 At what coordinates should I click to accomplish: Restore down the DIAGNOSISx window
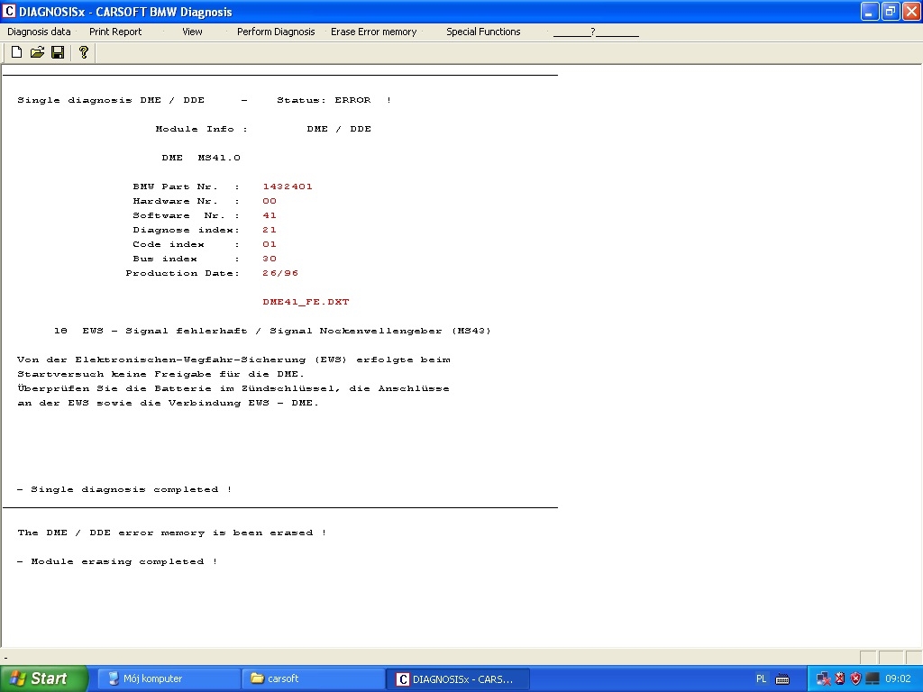tap(891, 11)
